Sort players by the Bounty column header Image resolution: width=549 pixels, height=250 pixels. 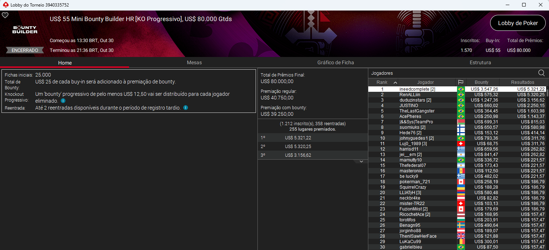click(x=482, y=82)
